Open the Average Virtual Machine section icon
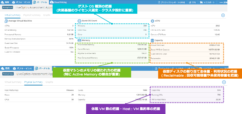The image size is (242, 114). click(x=6, y=21)
